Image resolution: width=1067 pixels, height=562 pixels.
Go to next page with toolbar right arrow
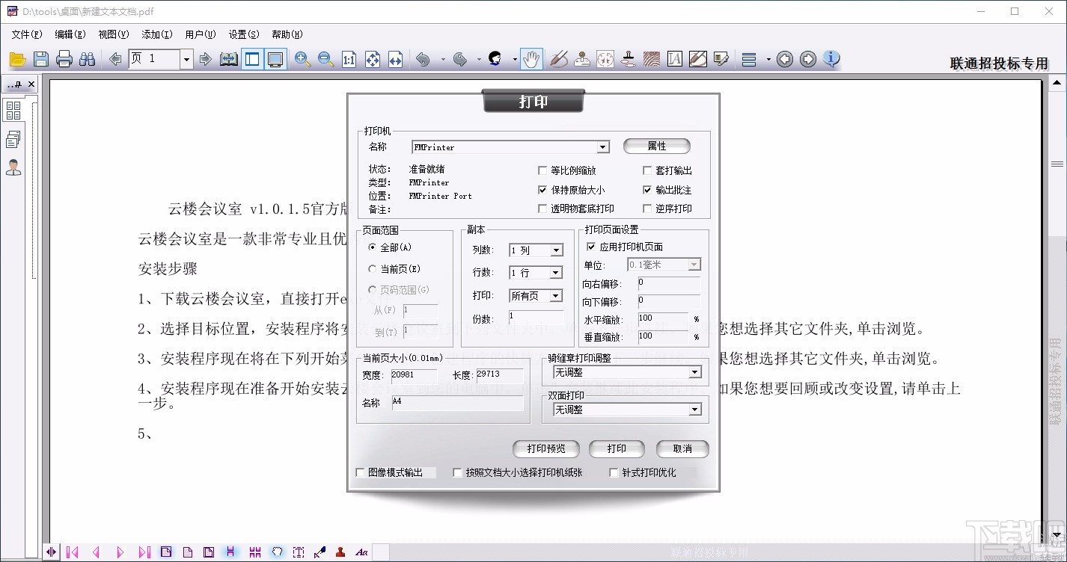point(206,59)
